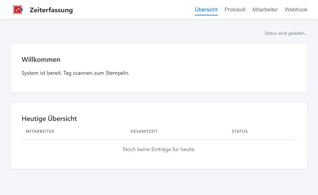Click the GESAMTZEIT column header
This screenshot has width=318, height=195.
coord(144,131)
